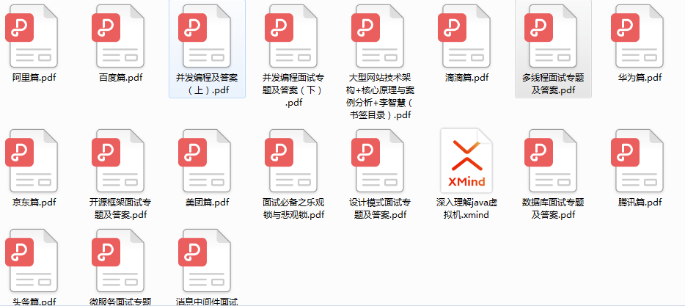Select the 多线程面试专题及答案.pdf icon
Image resolution: width=685 pixels, height=306 pixels.
coord(551,36)
